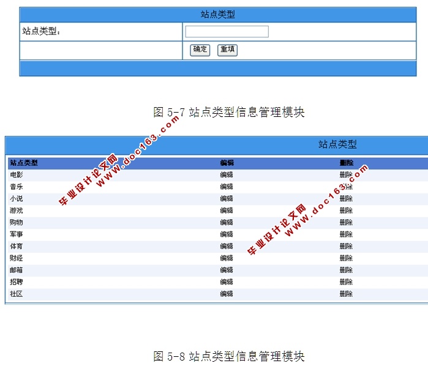Remove 社区 using its 删除 link
Screen dimensions: 428x374
click(346, 294)
